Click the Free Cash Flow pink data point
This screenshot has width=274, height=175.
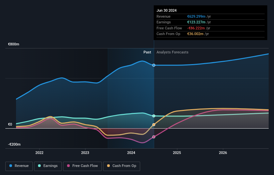pyautogui.click(x=154, y=137)
